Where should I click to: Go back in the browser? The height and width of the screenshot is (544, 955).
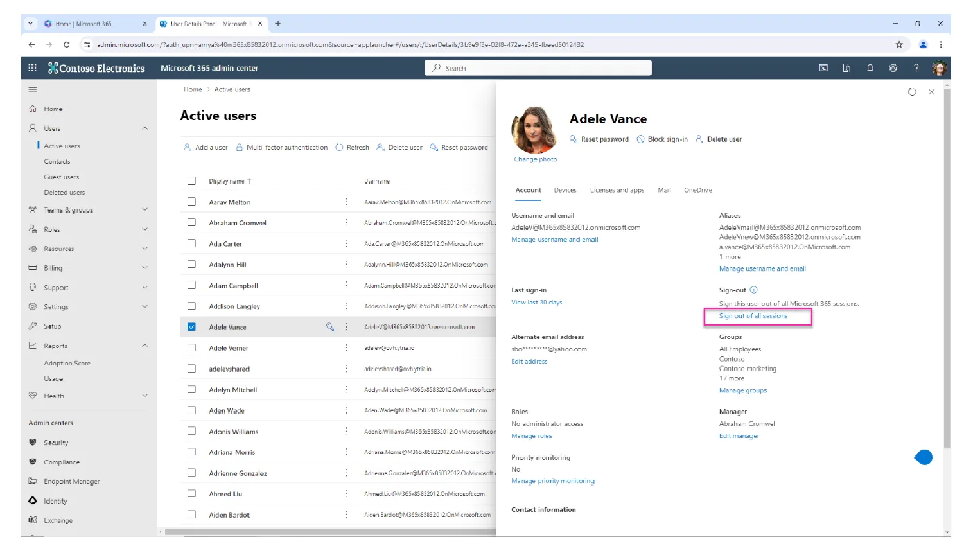[31, 44]
